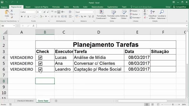Image resolution: width=189 pixels, height=106 pixels.
Task: Click the Cut scissors icon
Action: tap(12, 11)
